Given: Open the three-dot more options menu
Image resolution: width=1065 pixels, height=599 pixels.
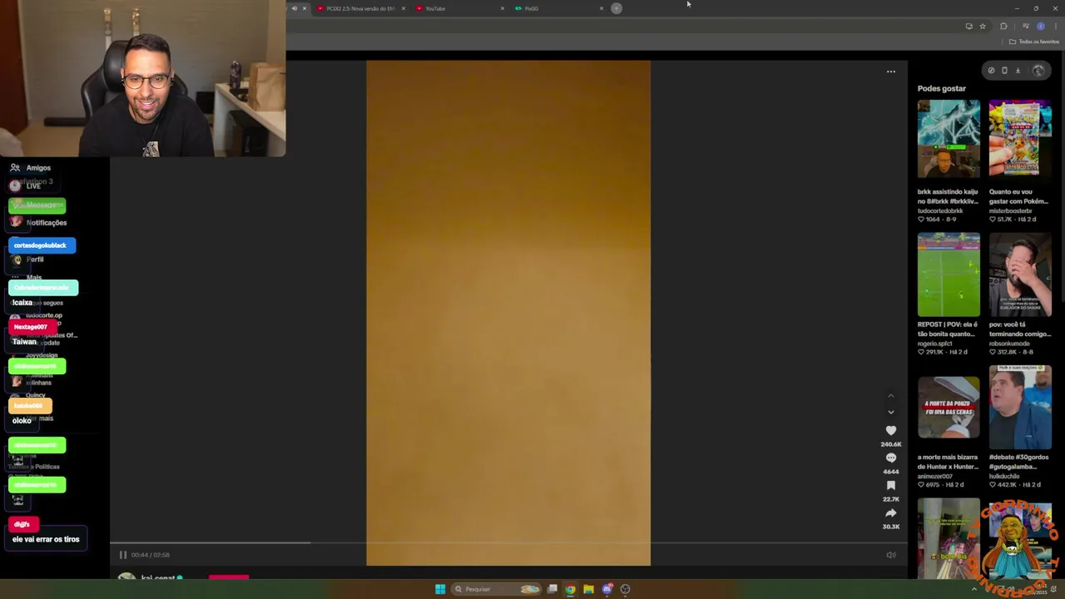Looking at the screenshot, I should tap(891, 72).
